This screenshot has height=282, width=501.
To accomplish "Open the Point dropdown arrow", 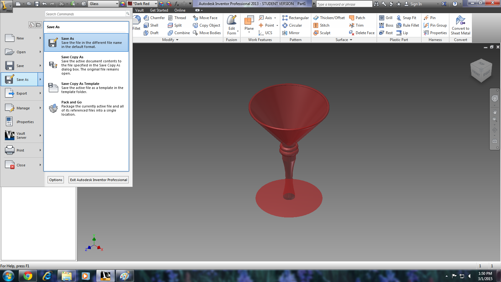I will tap(277, 25).
